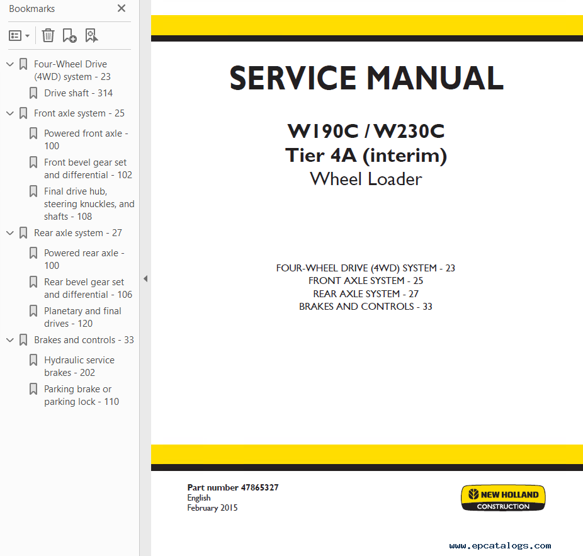Click 'FOUR-WHEEL DRIVE (4WD) SYSTEM - 23' on page
583x556 pixels.
click(x=366, y=268)
